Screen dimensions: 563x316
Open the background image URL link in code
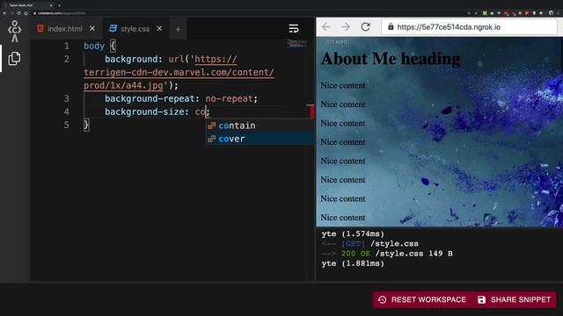[179, 72]
